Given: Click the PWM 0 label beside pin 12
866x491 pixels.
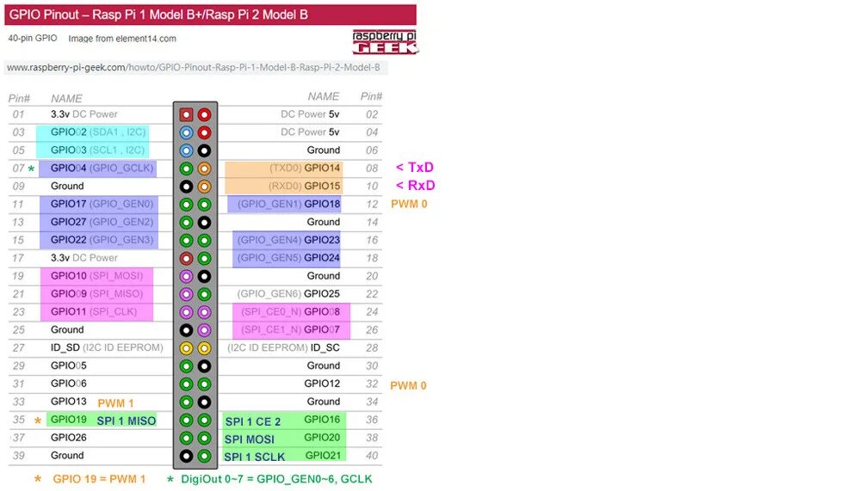Looking at the screenshot, I should (409, 204).
